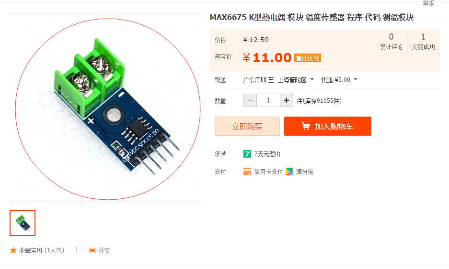Open the 累计评论 review count

(x=391, y=42)
